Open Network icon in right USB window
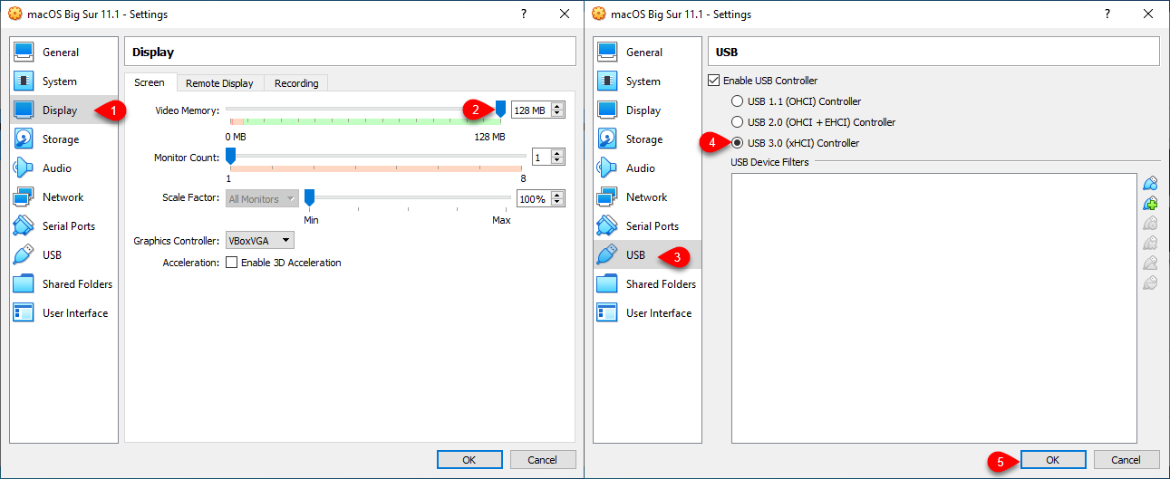Viewport: 1170px width, 479px height. point(607,197)
